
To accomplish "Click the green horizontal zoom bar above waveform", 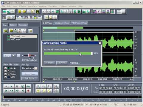I will click(x=63, y=28).
